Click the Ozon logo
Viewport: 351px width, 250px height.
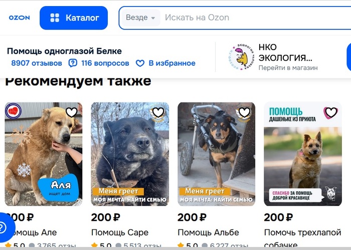[19, 18]
